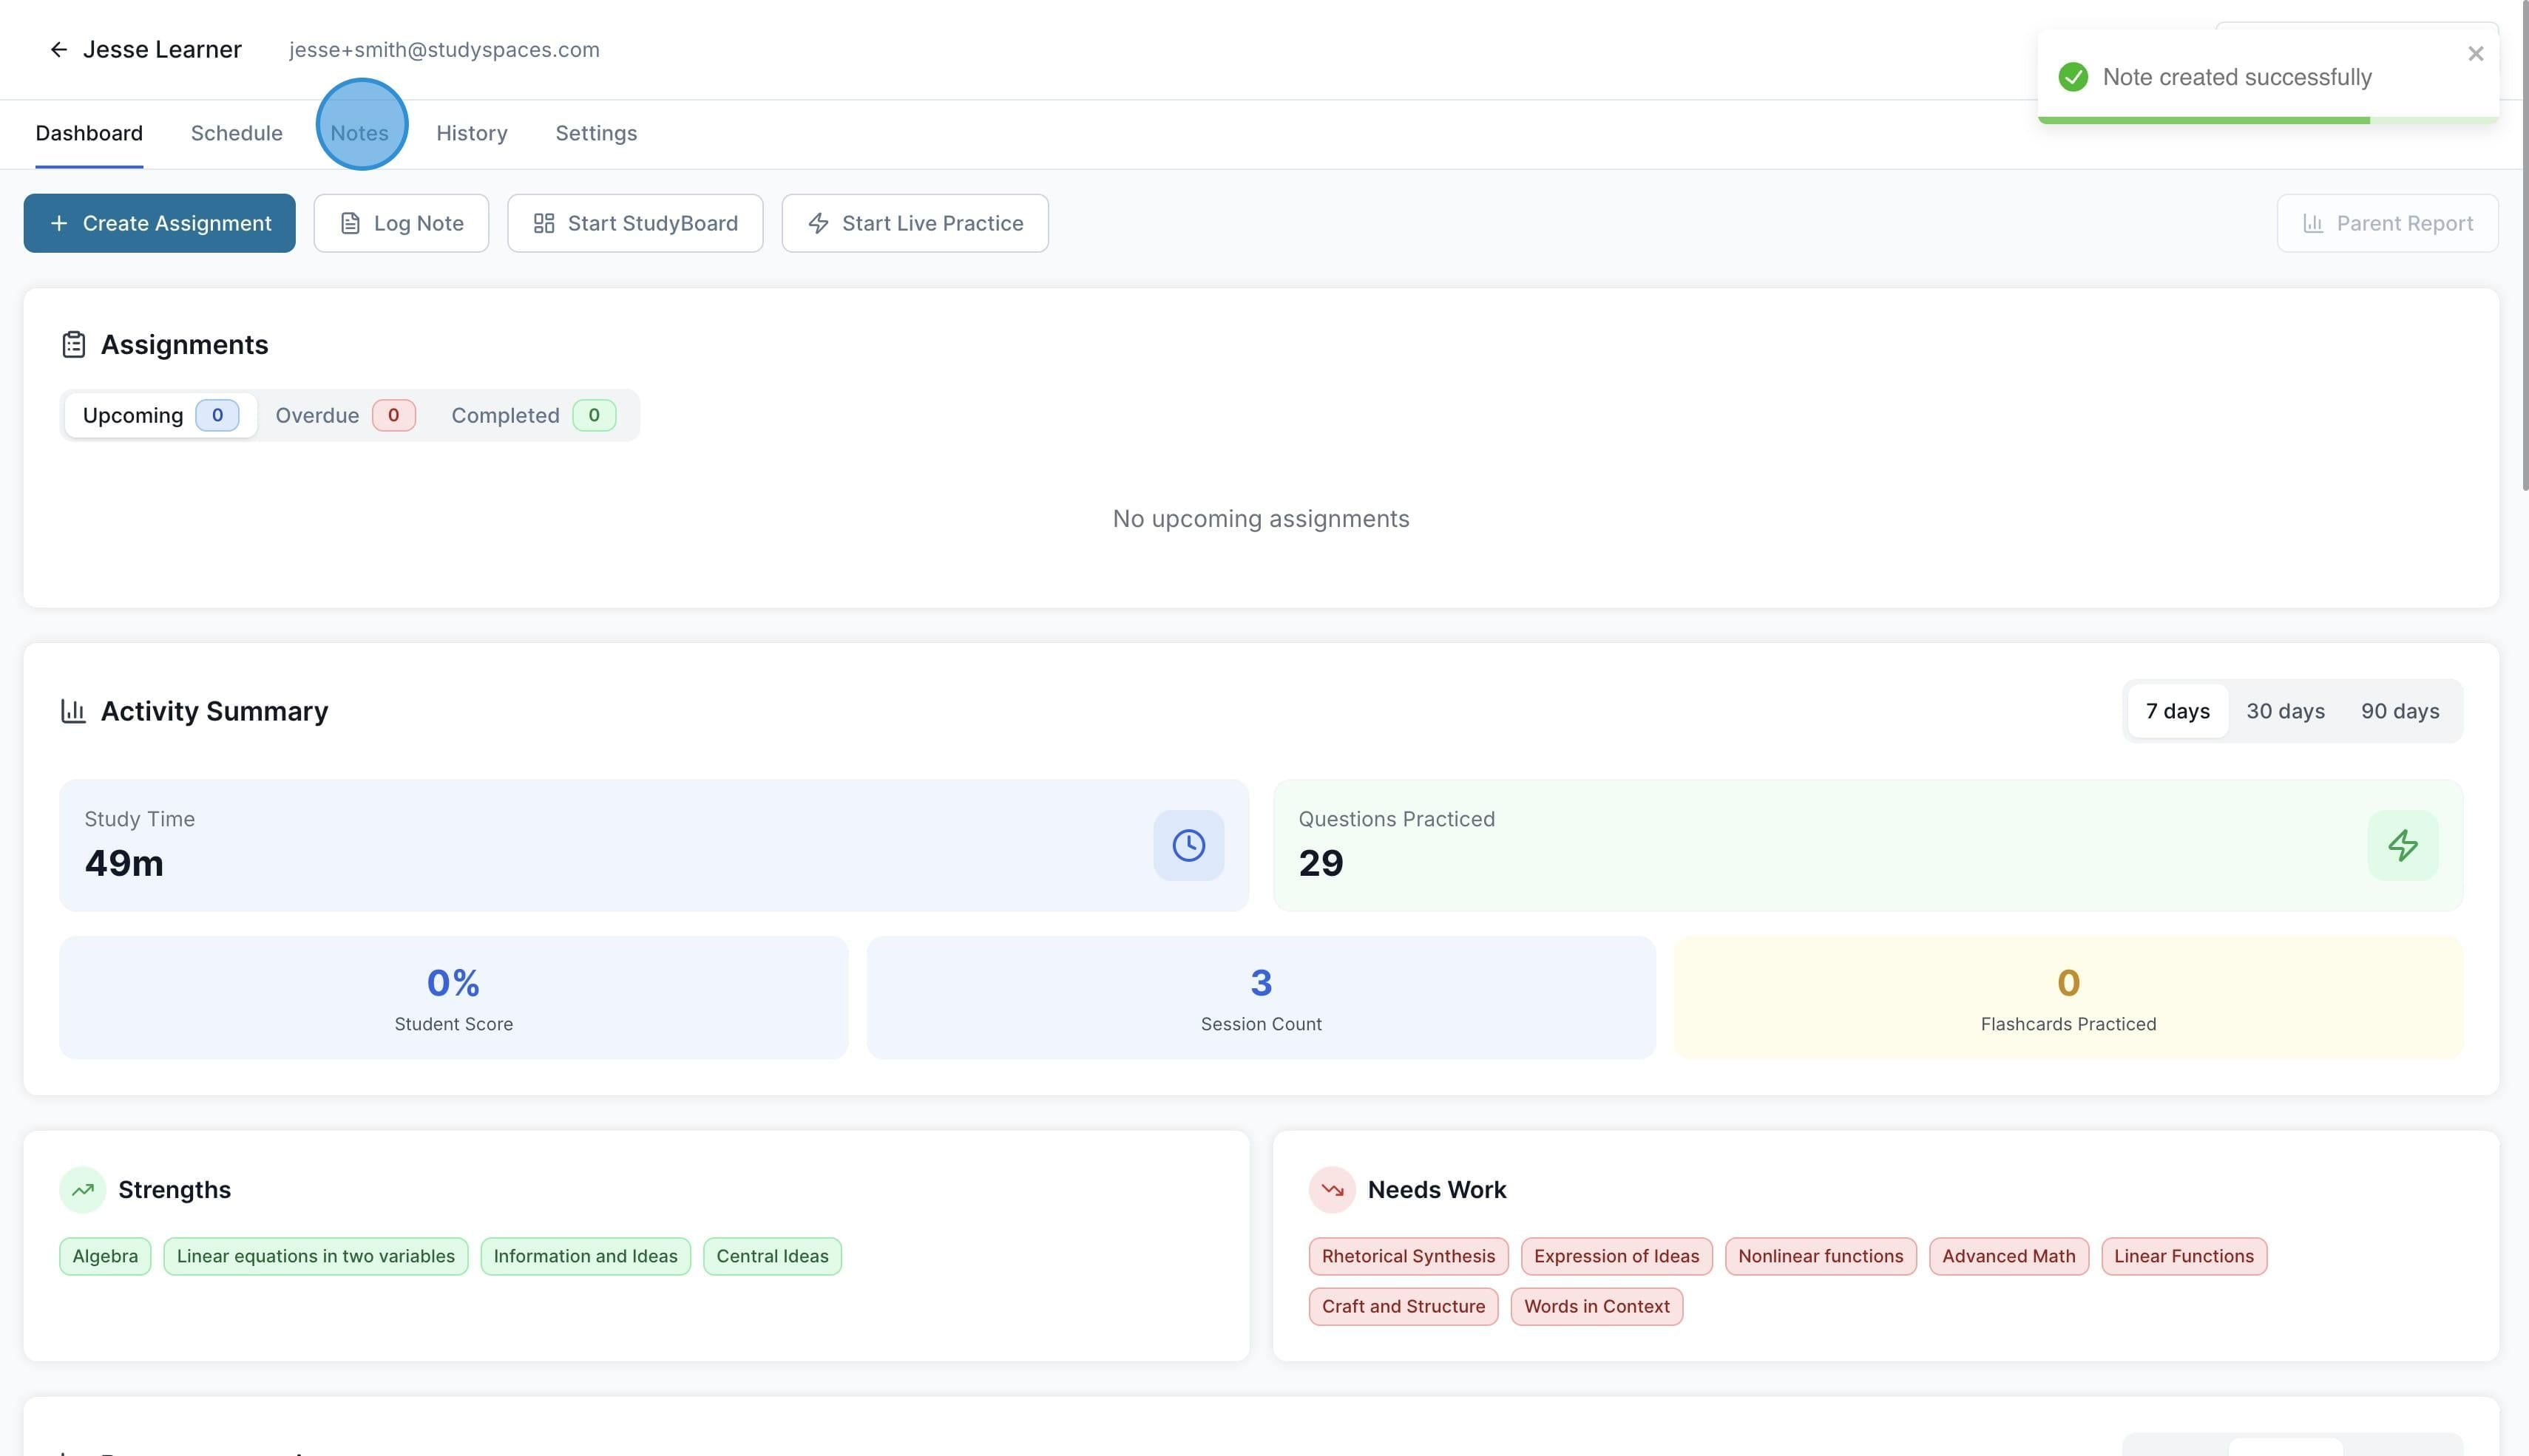Dismiss the Note created successfully toast
Viewport: 2529px width, 1456px height.
point(2475,54)
